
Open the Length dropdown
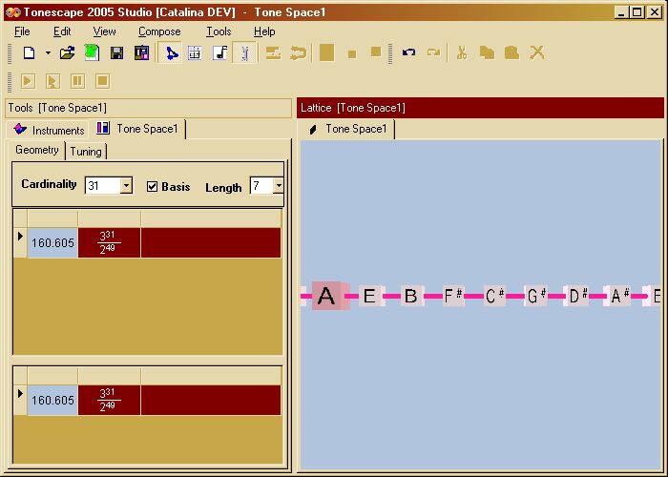278,186
